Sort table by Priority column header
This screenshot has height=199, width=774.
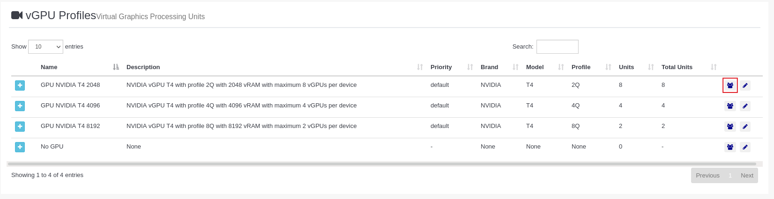[441, 67]
